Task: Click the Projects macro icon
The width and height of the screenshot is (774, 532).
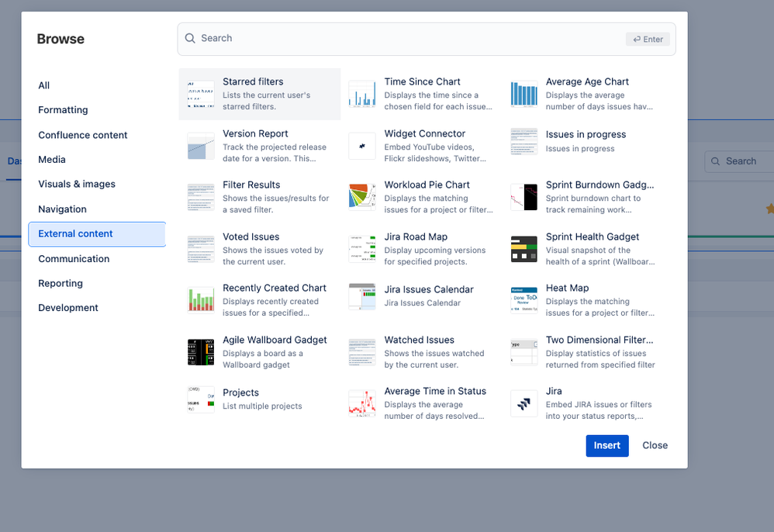Action: pyautogui.click(x=201, y=399)
